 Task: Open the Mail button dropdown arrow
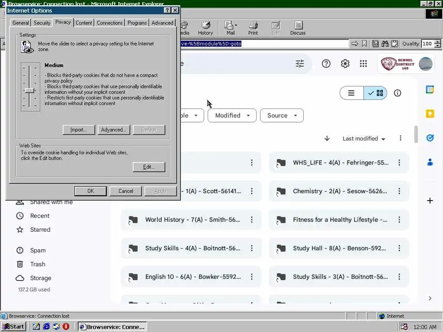tap(236, 26)
